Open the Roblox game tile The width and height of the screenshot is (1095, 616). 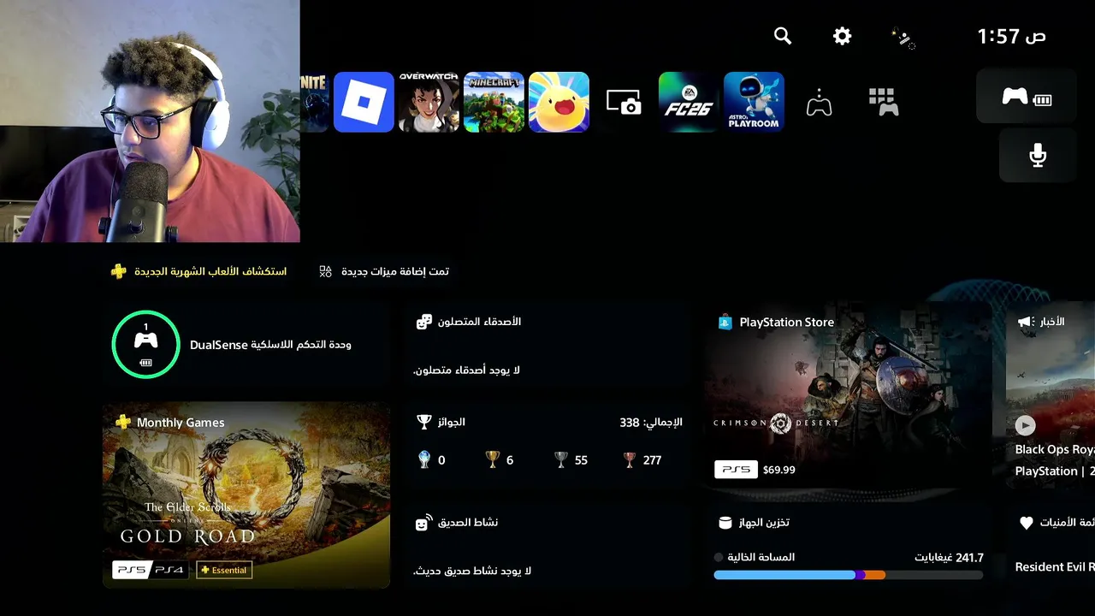(364, 102)
